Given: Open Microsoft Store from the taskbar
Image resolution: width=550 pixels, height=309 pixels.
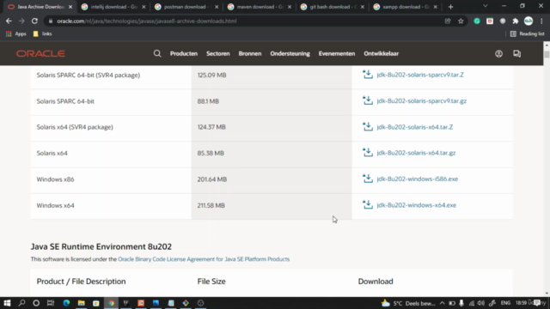Looking at the screenshot, I should [95, 303].
